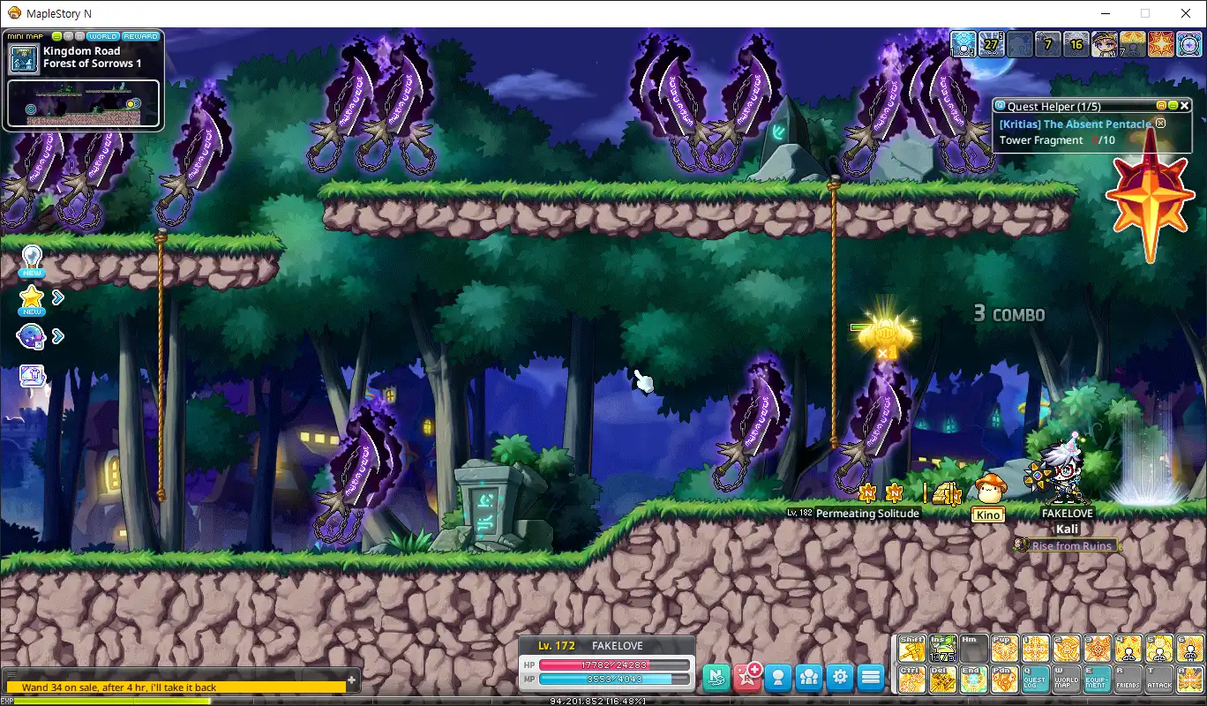This screenshot has height=706, width=1207.
Task: Click the empty Hm quickslot
Action: pos(974,649)
